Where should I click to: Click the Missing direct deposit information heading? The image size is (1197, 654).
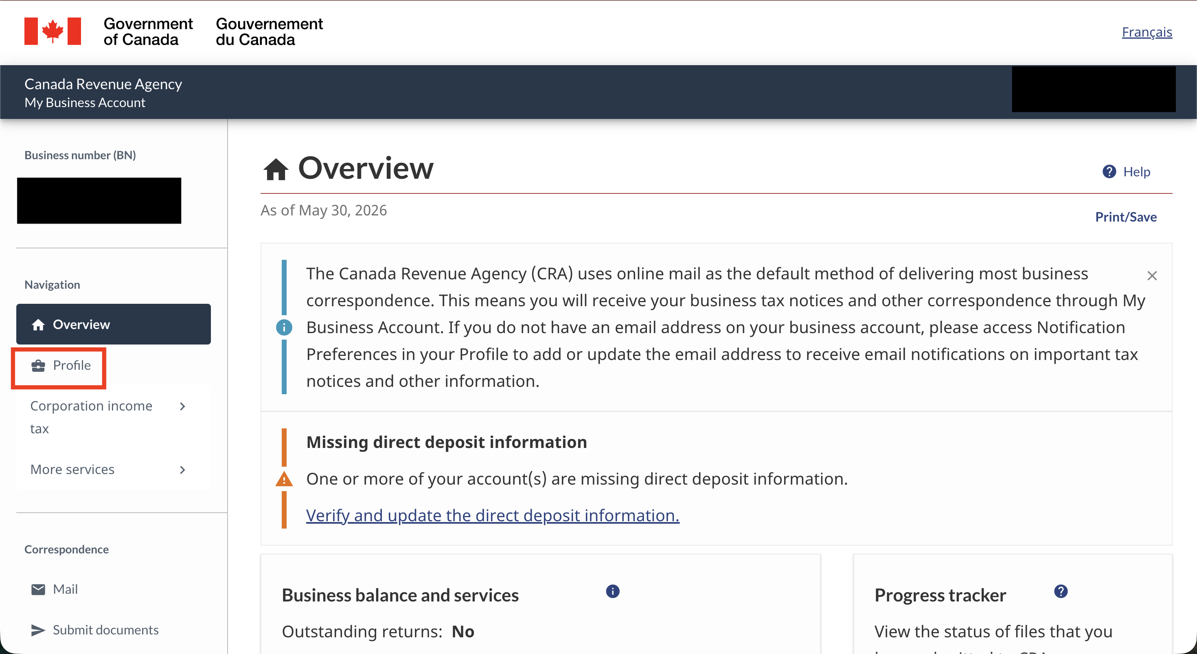(x=447, y=442)
